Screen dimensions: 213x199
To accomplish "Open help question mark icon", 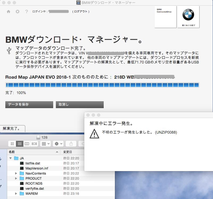I will pos(27,11).
